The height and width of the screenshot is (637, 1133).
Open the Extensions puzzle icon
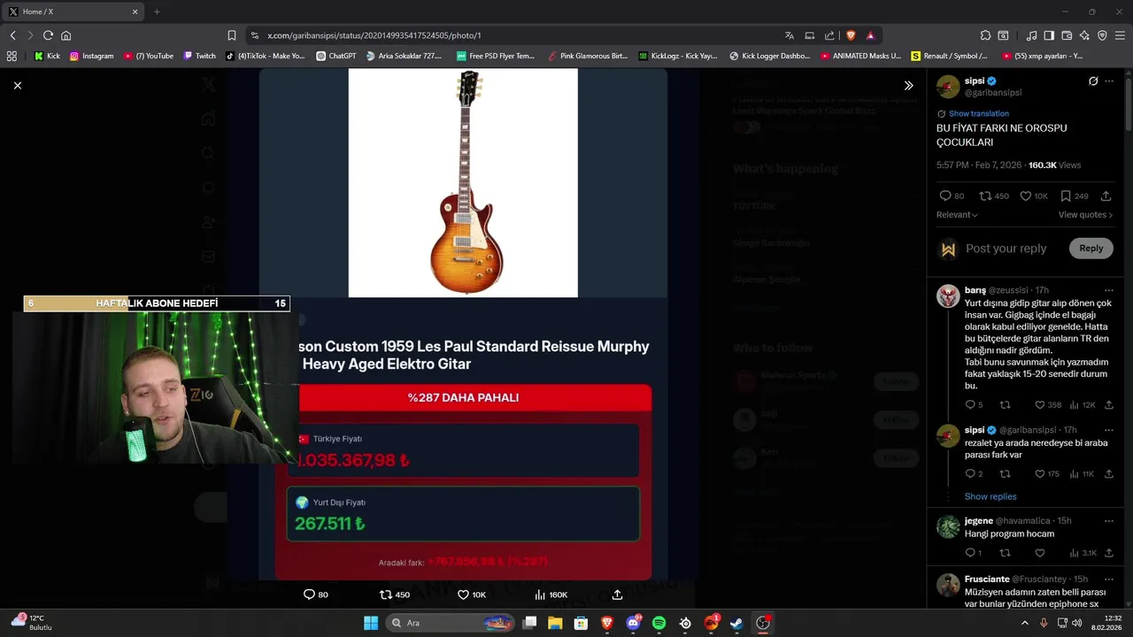coord(985,35)
